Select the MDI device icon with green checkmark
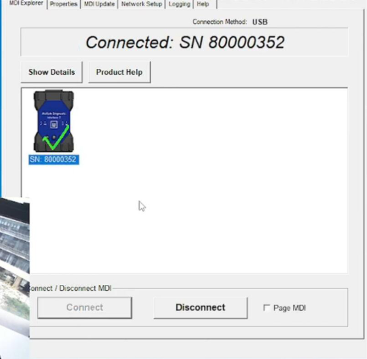Viewport: 367px width, 359px height. [x=54, y=121]
